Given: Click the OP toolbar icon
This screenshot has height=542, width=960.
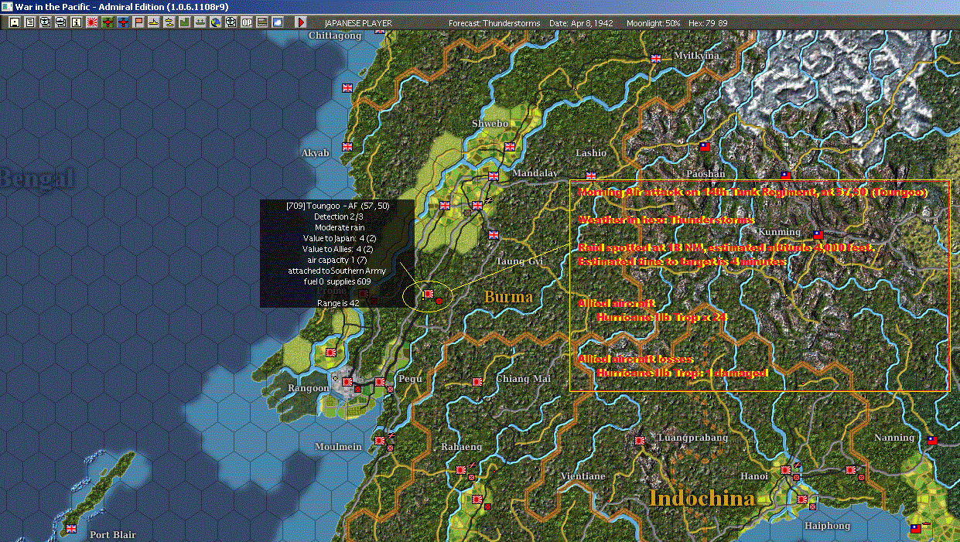Looking at the screenshot, I should 247,22.
